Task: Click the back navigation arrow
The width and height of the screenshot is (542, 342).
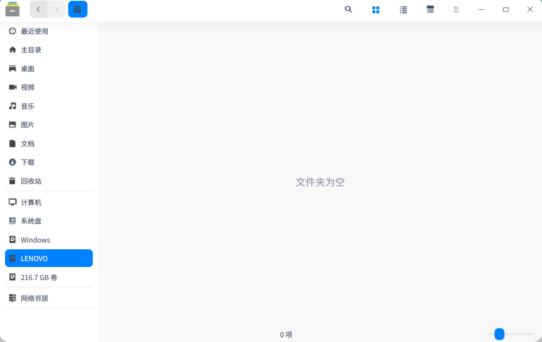Action: click(38, 9)
